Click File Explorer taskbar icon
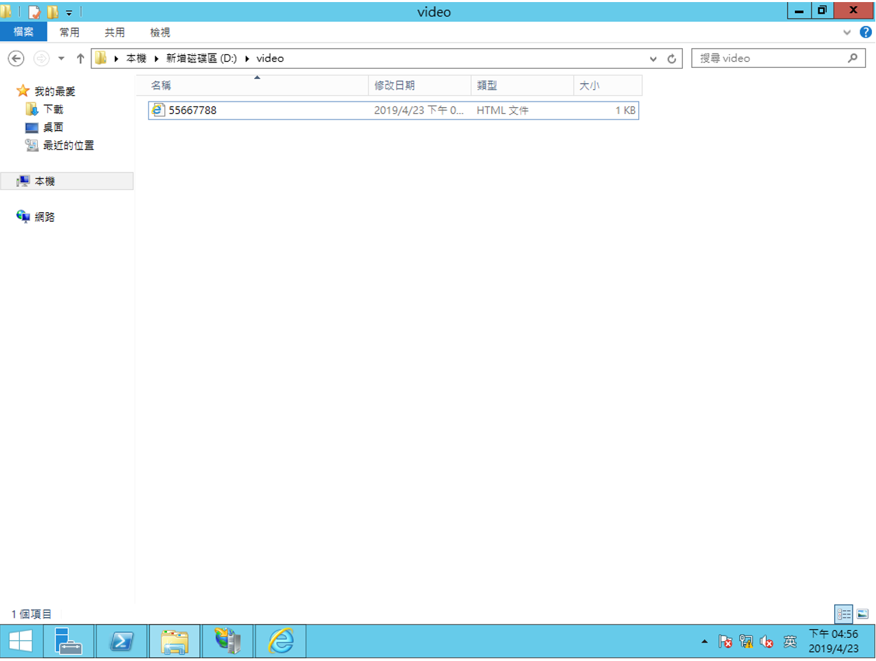This screenshot has height=661, width=876. point(175,642)
